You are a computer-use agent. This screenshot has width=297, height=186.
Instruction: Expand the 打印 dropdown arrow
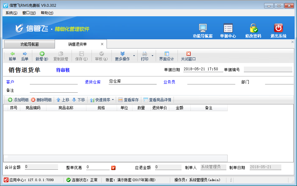(152, 56)
